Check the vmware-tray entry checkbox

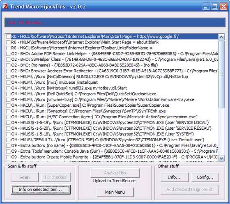pos(8,100)
